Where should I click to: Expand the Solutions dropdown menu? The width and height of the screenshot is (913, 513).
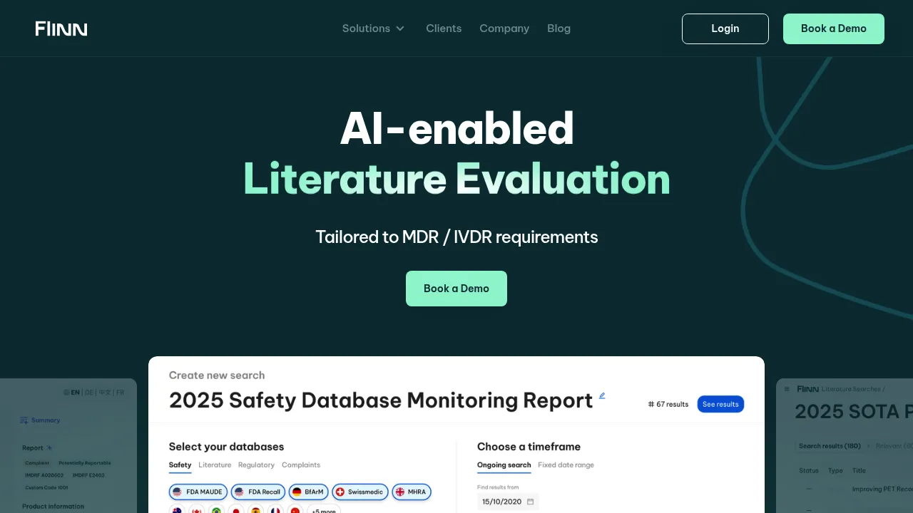click(373, 28)
